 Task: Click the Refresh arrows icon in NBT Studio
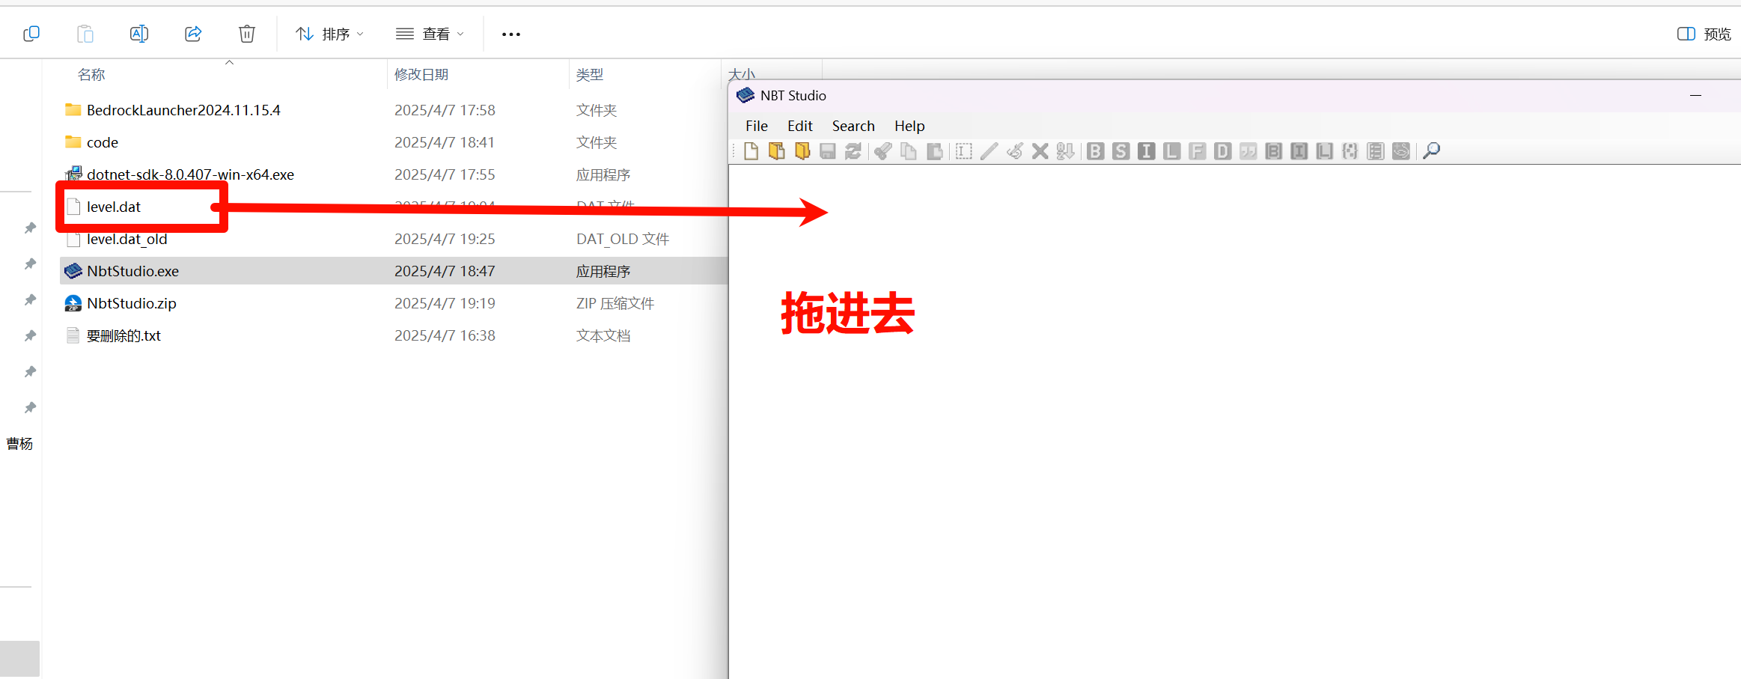(853, 151)
